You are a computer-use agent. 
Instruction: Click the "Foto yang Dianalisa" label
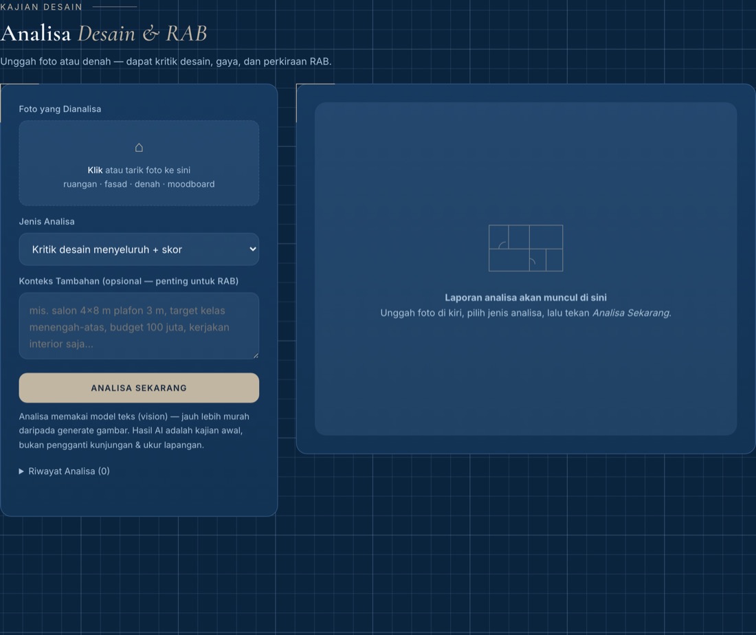(x=60, y=109)
